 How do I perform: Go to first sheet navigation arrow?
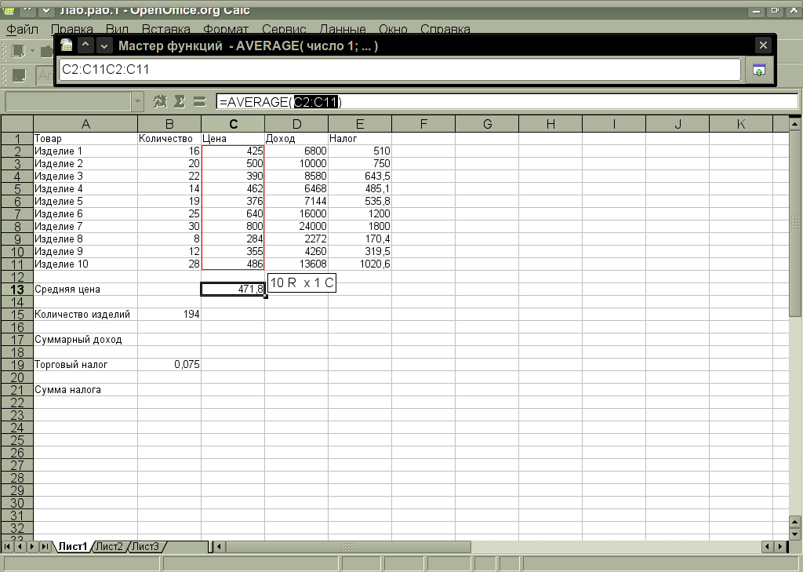[x=9, y=546]
